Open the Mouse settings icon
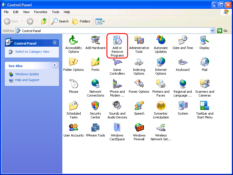Viewport: 233px width, 175px height. [74, 86]
